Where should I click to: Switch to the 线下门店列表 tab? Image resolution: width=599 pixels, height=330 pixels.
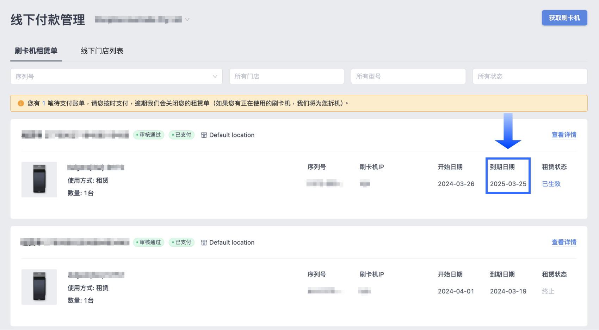tap(102, 51)
